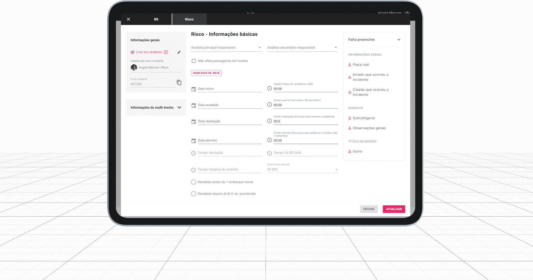Image resolution: width=533 pixels, height=280 pixels.
Task: Click the ATUALIZAR button
Action: [394, 209]
